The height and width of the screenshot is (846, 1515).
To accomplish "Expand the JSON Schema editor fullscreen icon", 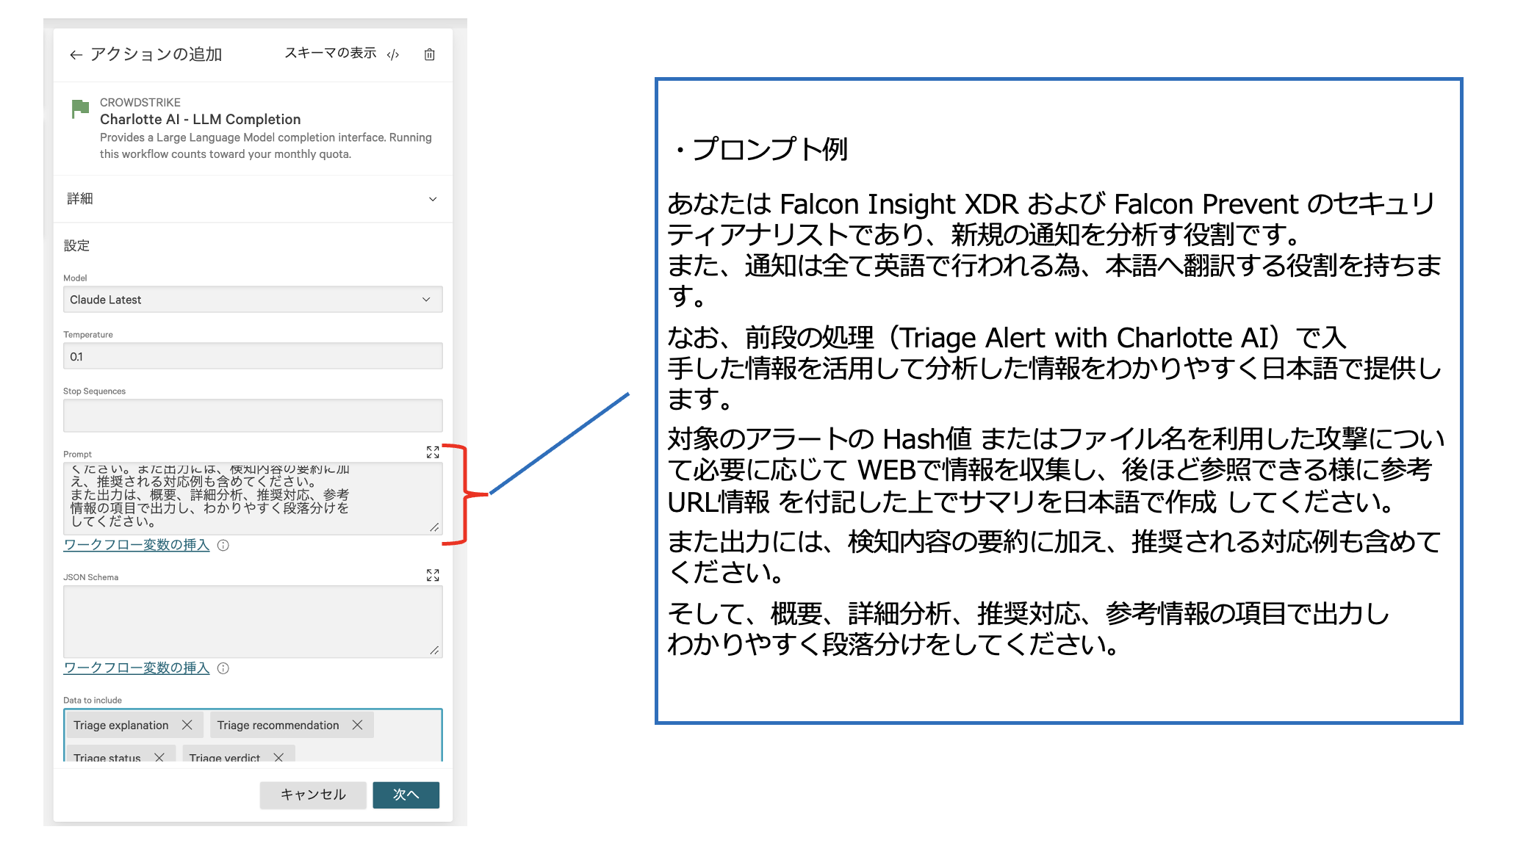I will [x=433, y=575].
